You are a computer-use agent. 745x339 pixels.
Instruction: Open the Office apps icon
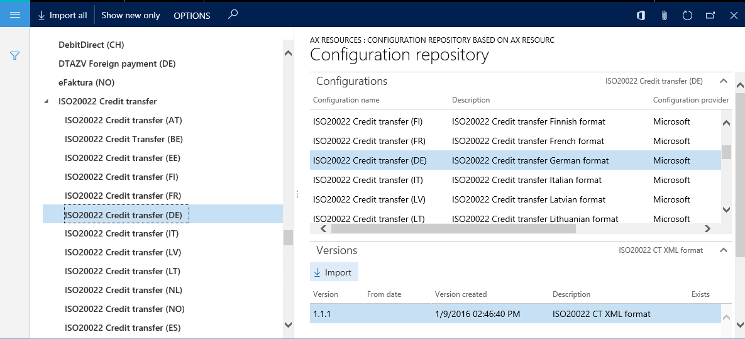pyautogui.click(x=641, y=15)
